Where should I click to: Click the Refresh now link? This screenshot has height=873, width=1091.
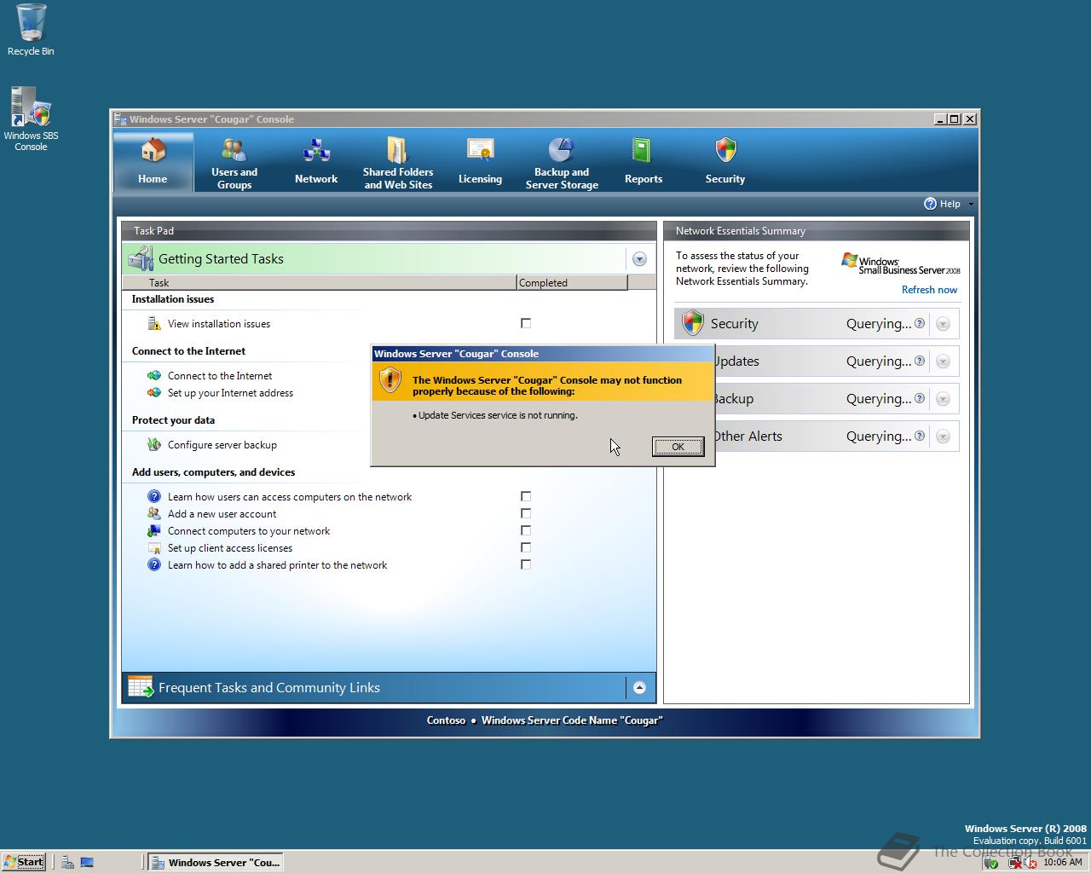point(929,290)
